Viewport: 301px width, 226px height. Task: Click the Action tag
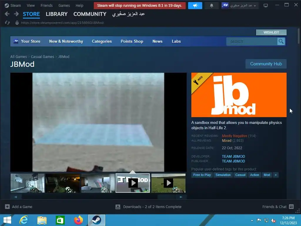(255, 175)
